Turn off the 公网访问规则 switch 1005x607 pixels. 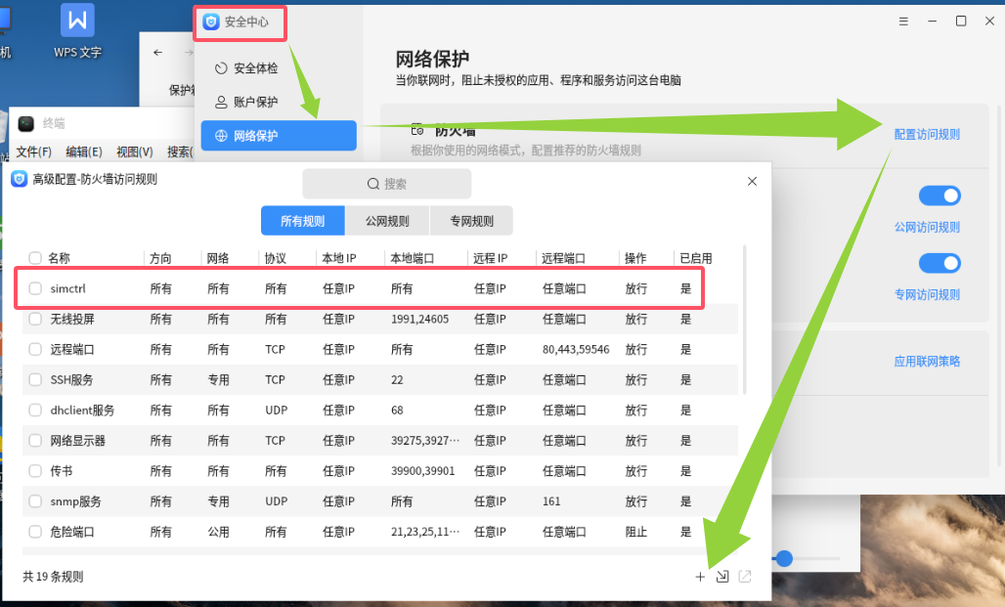[939, 196]
